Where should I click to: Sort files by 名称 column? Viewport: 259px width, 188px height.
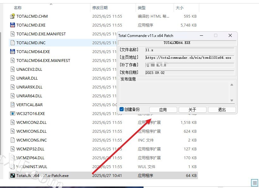18,8
